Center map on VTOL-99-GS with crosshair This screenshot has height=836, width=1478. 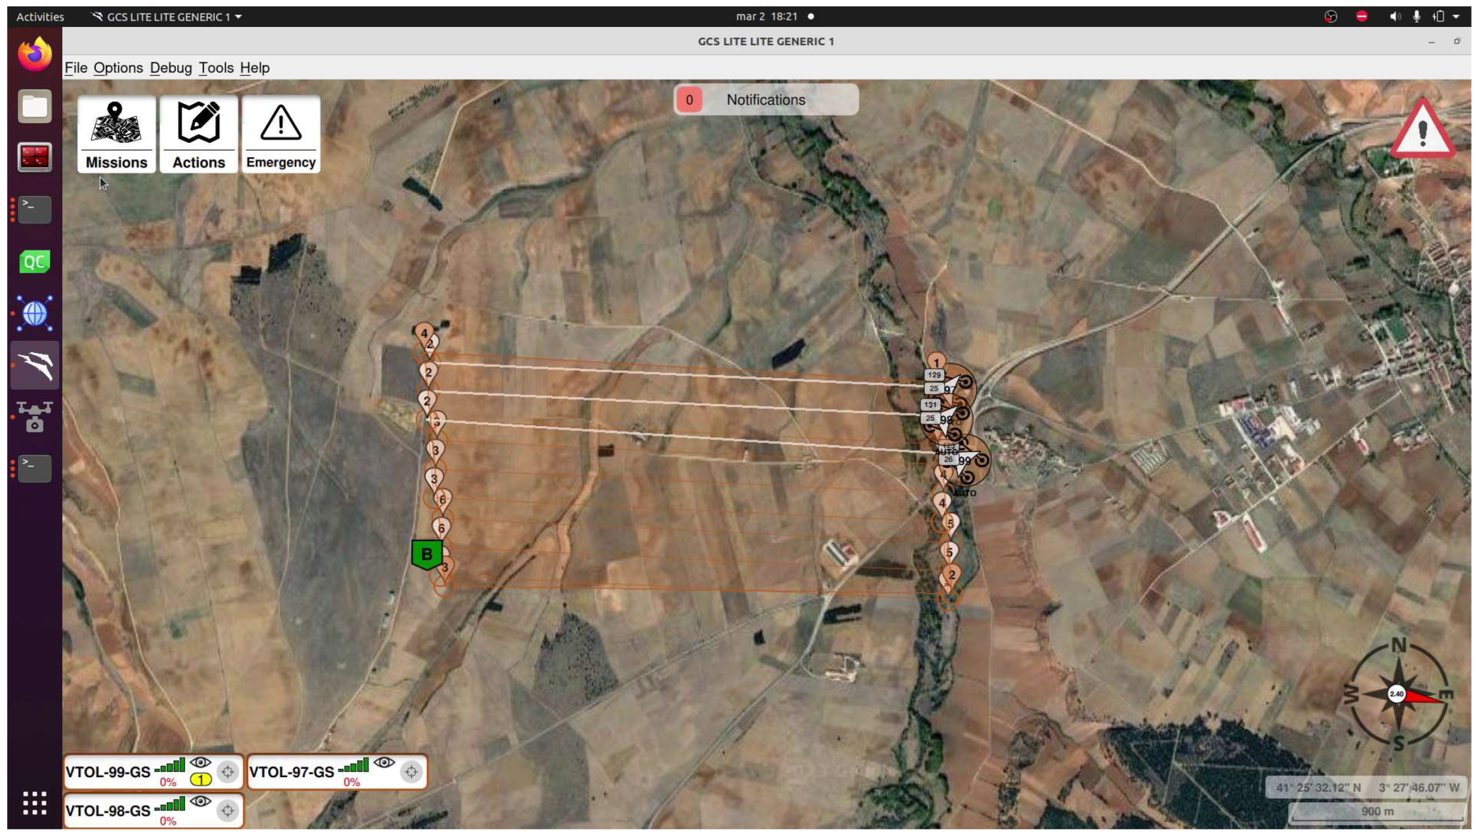(228, 772)
